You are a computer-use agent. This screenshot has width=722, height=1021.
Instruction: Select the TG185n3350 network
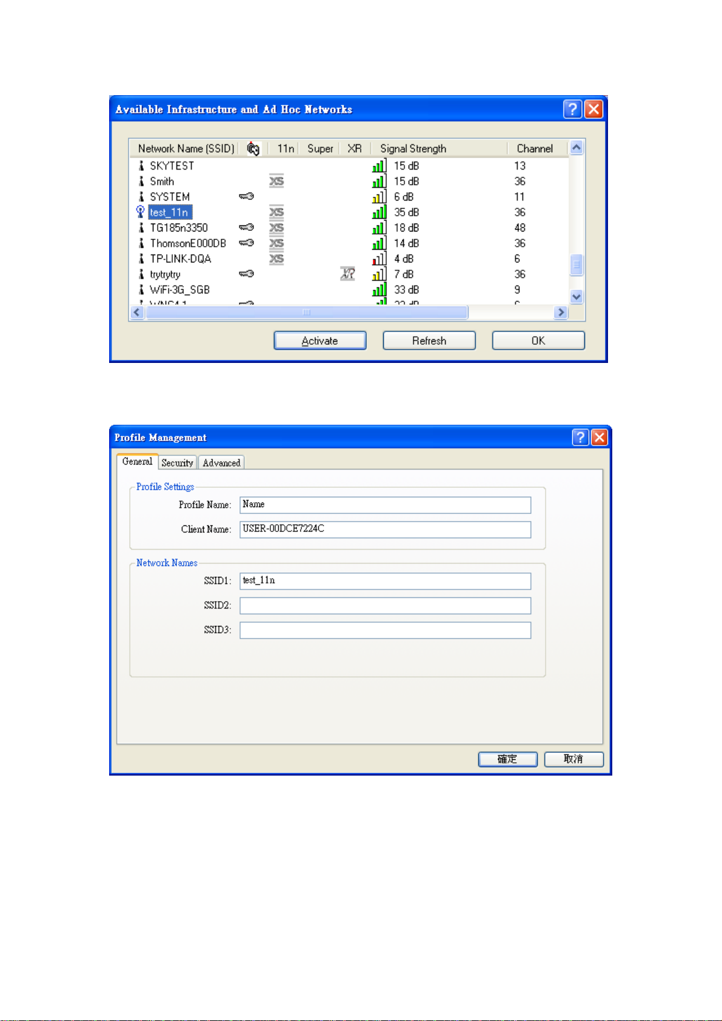(x=349, y=228)
